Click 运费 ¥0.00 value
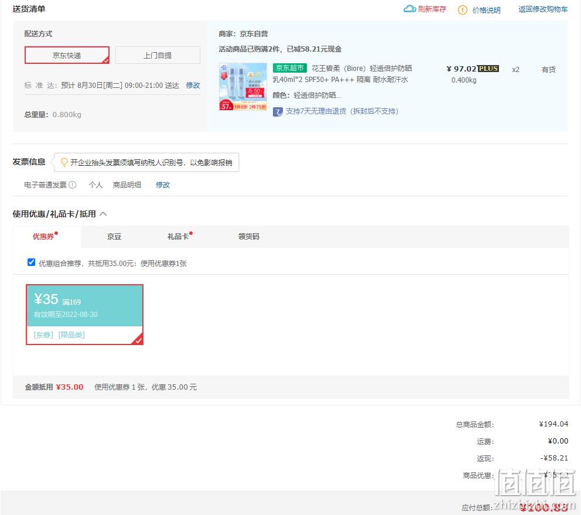 click(558, 441)
